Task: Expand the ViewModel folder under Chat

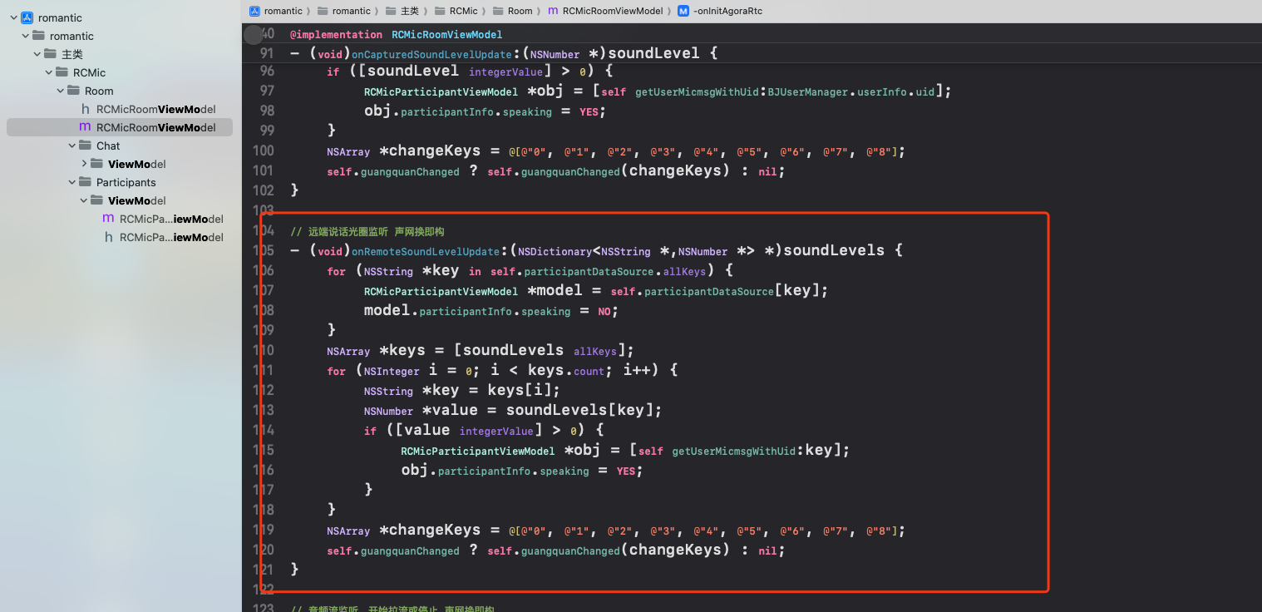Action: tap(84, 164)
